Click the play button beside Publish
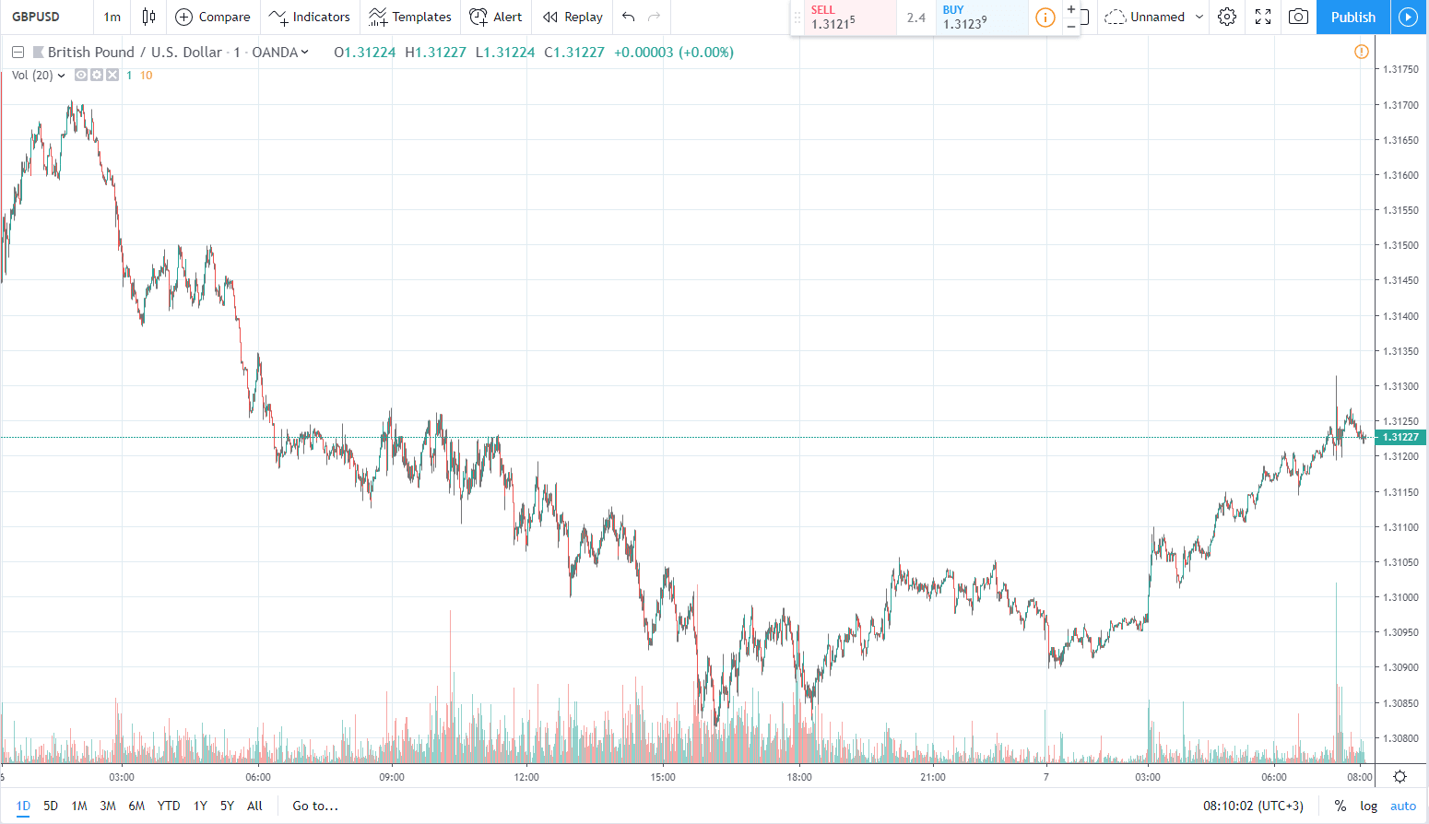This screenshot has width=1429, height=824. pyautogui.click(x=1408, y=17)
